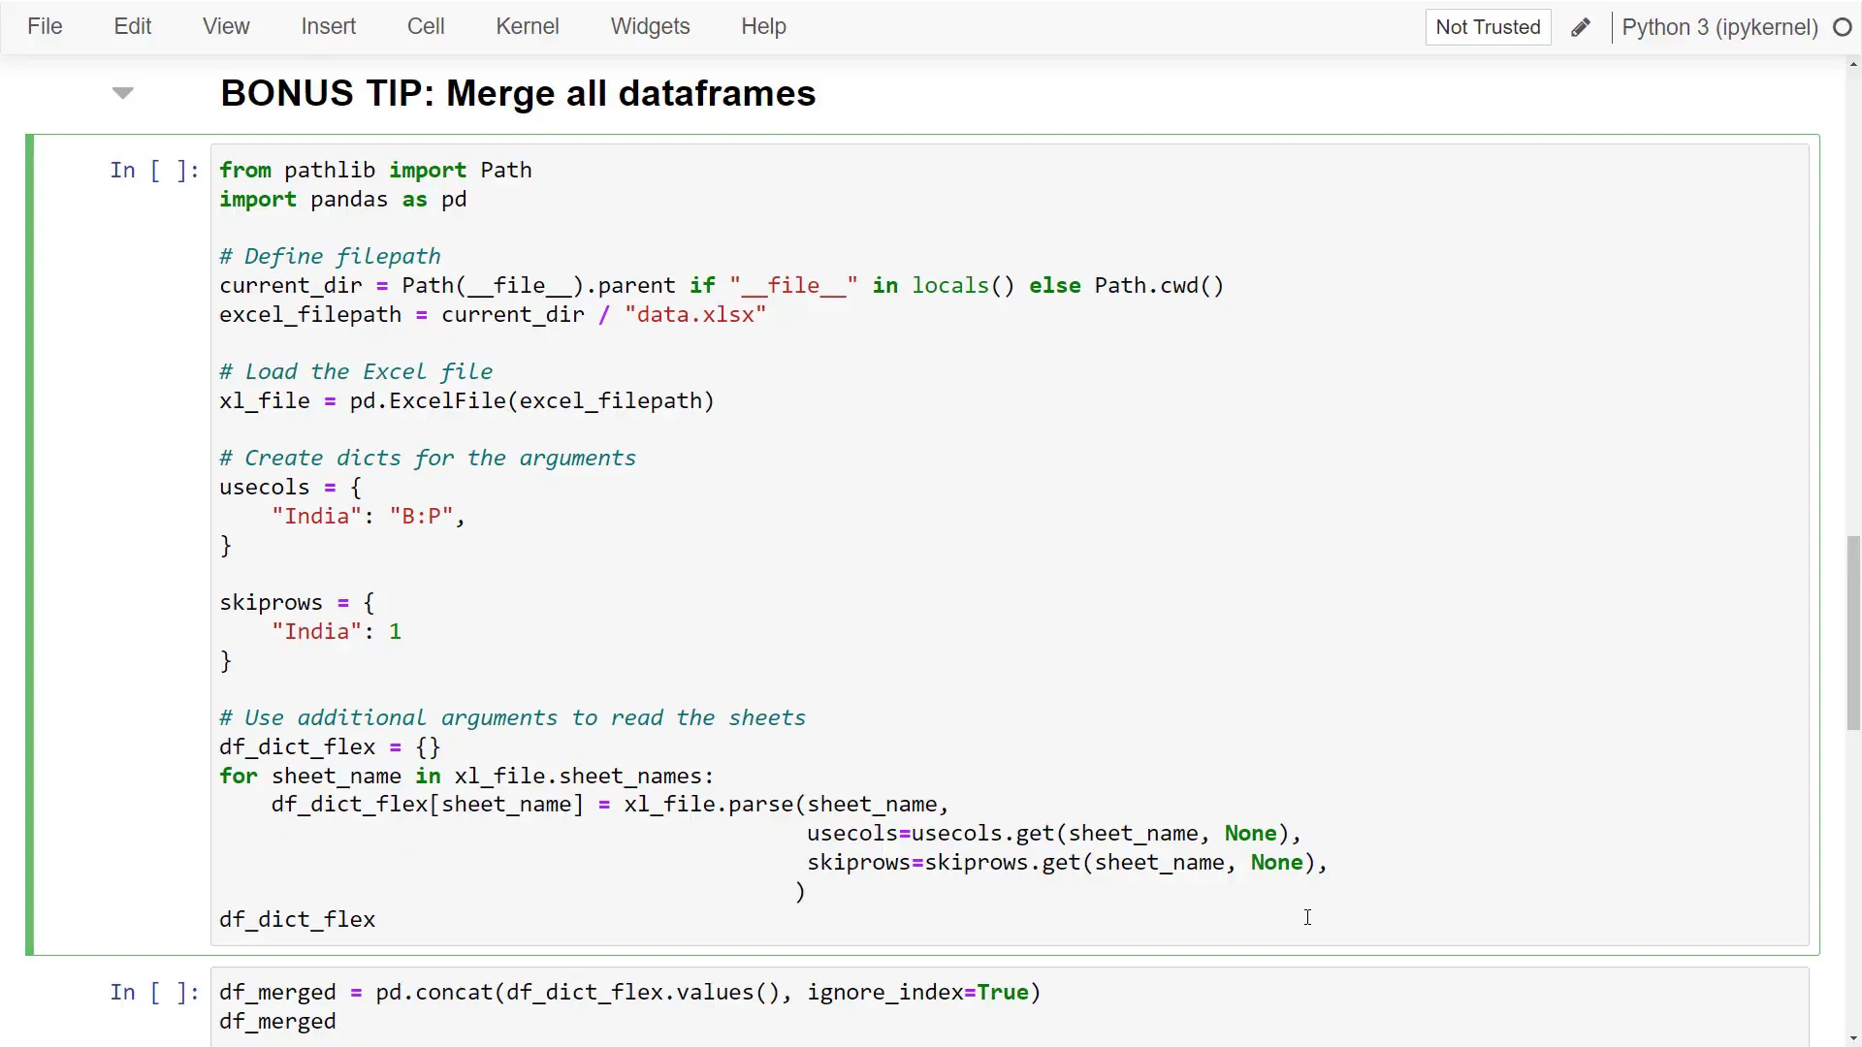Open the View menu
The image size is (1862, 1047).
(225, 26)
